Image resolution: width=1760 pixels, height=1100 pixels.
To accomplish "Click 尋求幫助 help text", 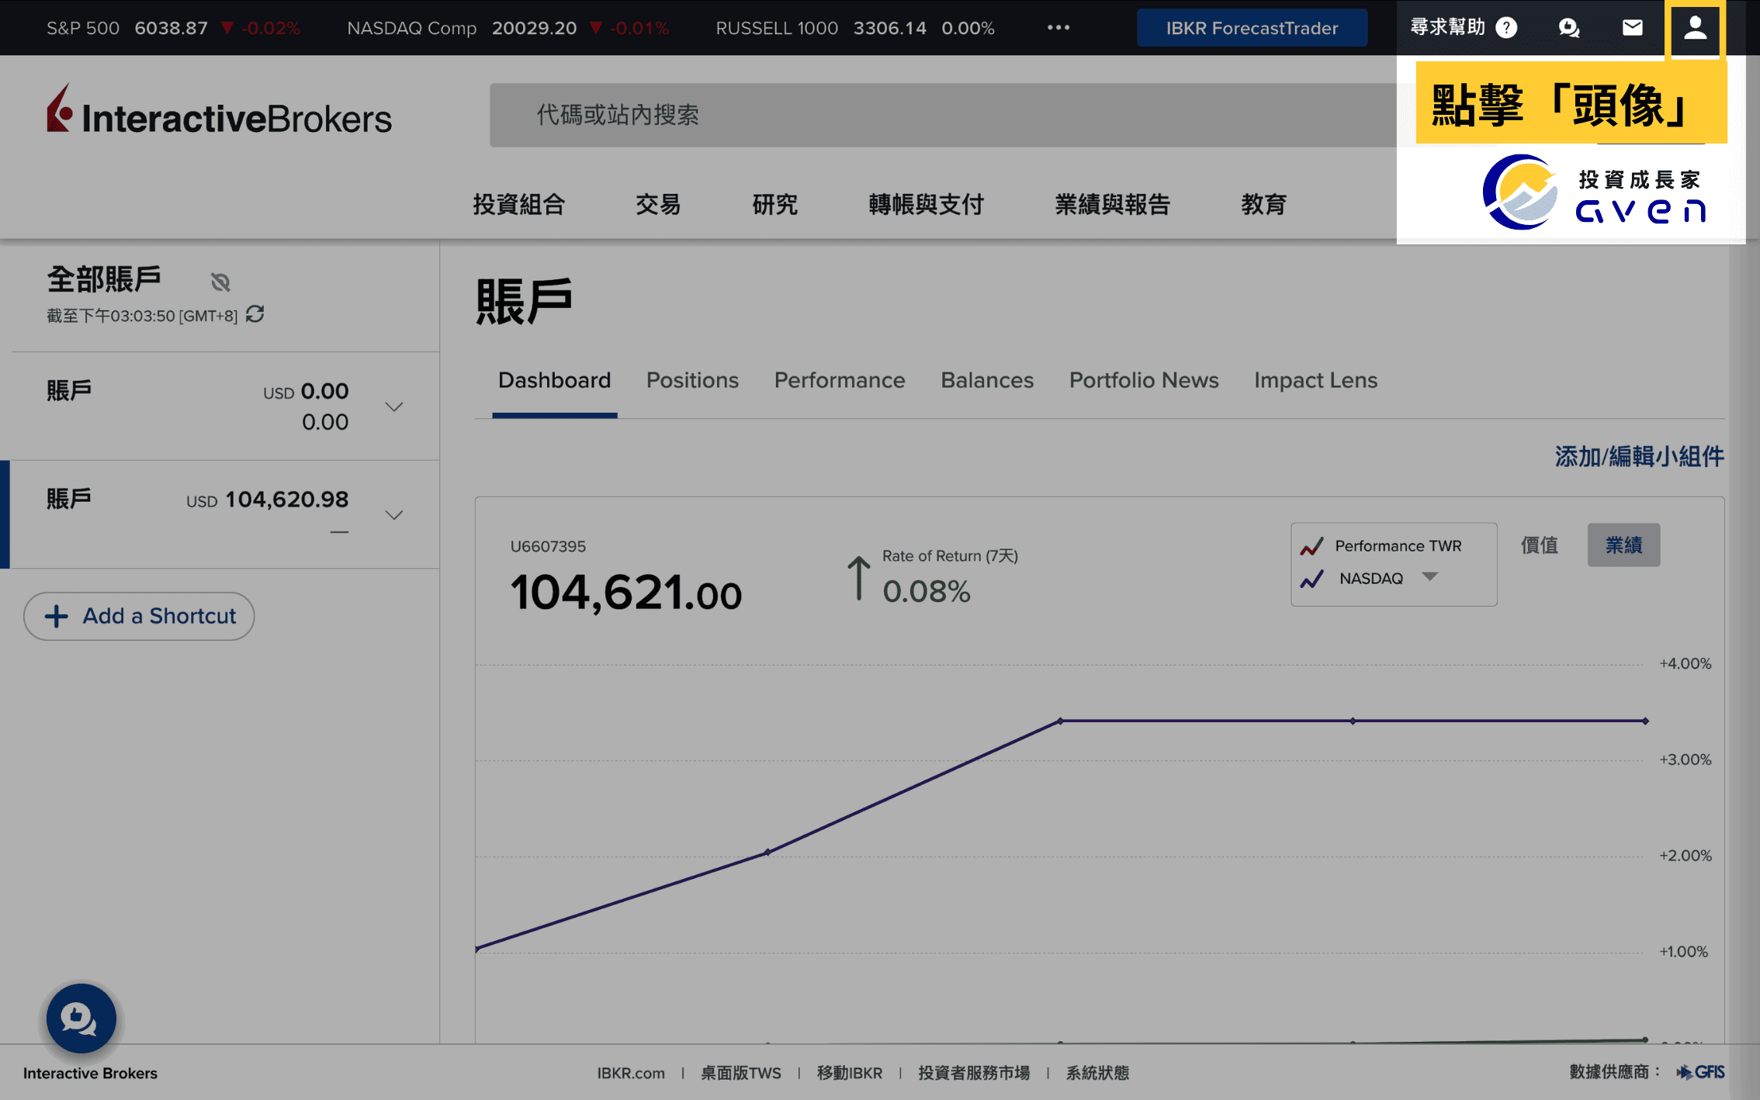I will click(x=1448, y=27).
